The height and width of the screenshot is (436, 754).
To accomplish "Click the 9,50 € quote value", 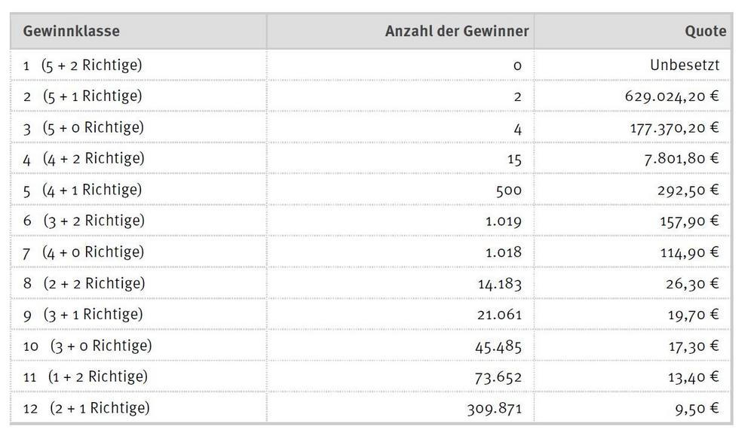I will tap(697, 409).
